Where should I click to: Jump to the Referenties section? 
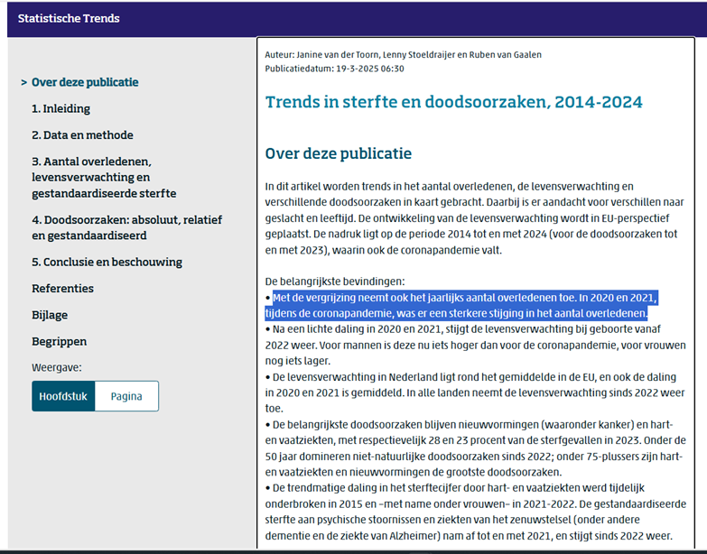tap(62, 289)
